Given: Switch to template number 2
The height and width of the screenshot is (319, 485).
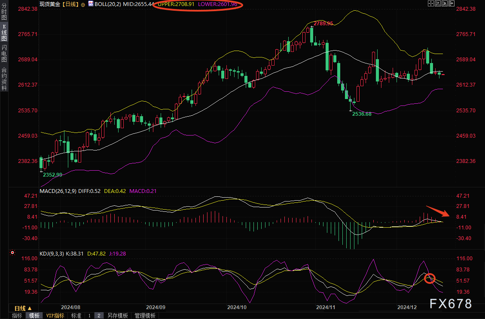Looking at the screenshot, I should (99, 316).
